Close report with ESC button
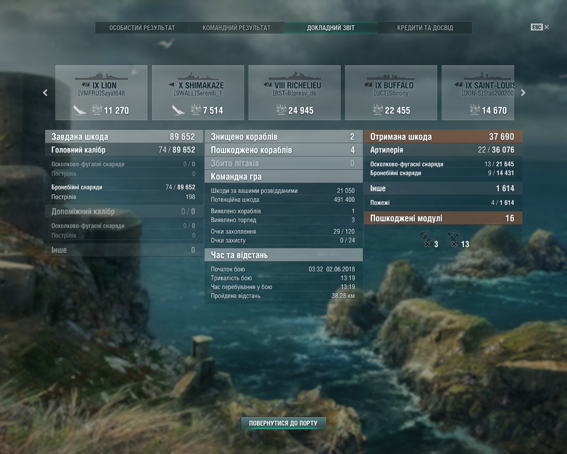Image resolution: width=567 pixels, height=454 pixels. [x=540, y=27]
